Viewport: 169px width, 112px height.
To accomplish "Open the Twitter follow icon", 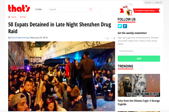I will (x=120, y=26).
